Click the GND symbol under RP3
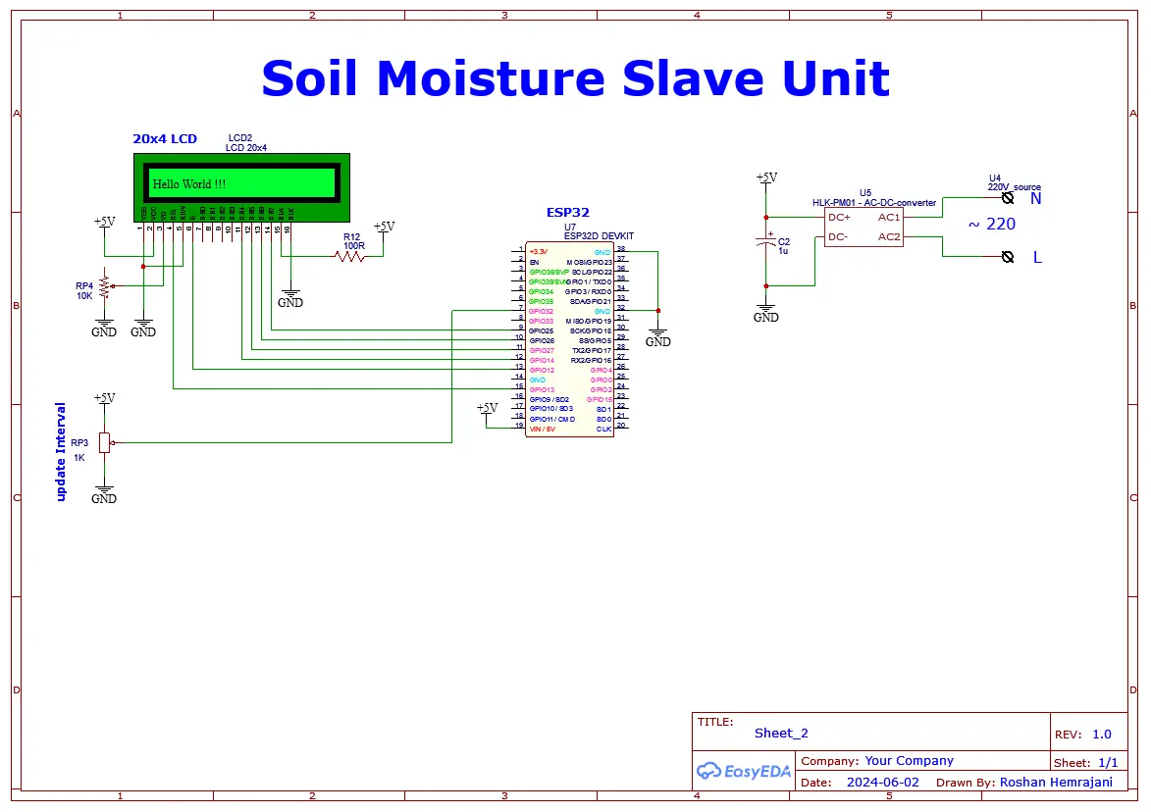The image size is (1151, 812). [104, 494]
